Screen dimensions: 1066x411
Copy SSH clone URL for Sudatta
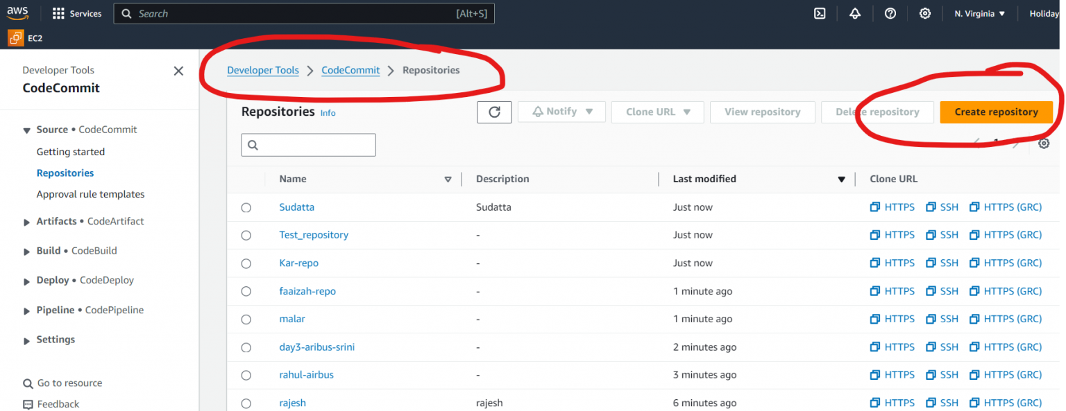pyautogui.click(x=942, y=207)
